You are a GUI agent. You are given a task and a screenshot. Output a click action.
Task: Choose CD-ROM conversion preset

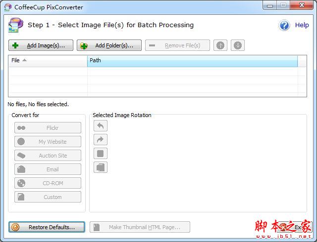click(48, 183)
